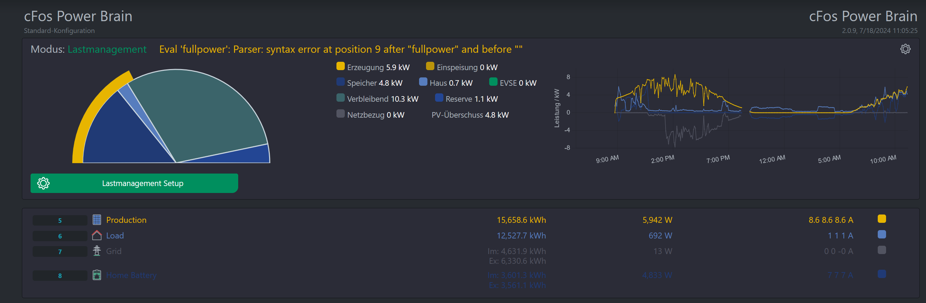Click the light blue swatch in Load row

[x=882, y=234]
